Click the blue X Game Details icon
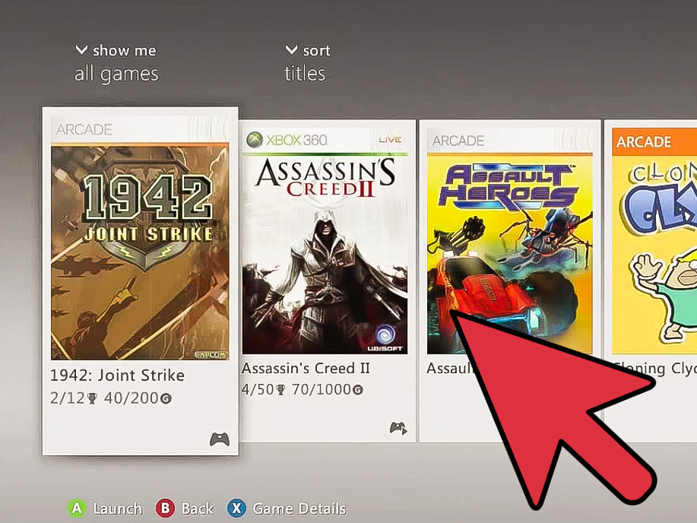 [x=236, y=508]
